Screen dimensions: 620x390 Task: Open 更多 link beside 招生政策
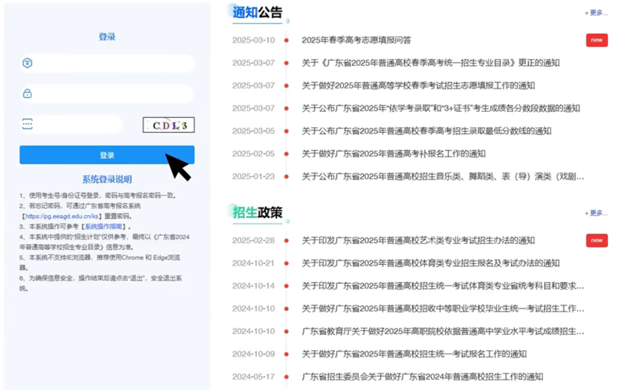[596, 213]
